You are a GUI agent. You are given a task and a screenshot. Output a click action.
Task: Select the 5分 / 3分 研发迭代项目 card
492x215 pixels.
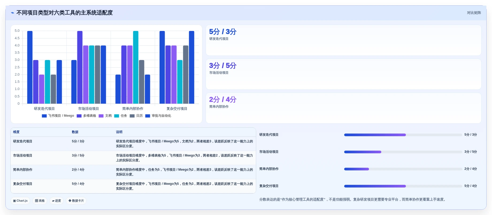click(343, 40)
